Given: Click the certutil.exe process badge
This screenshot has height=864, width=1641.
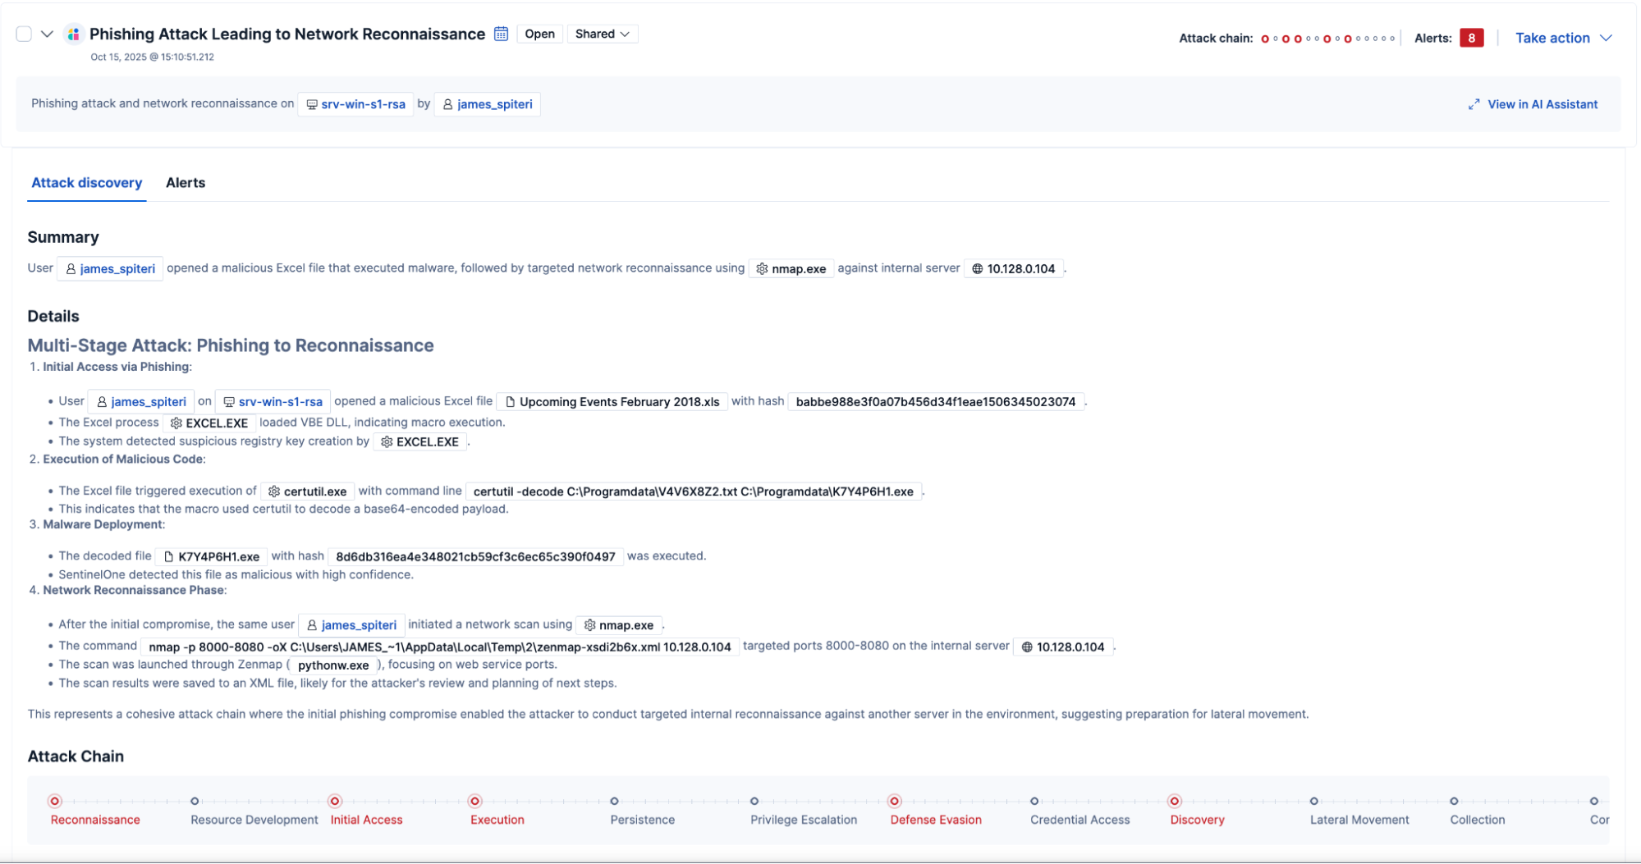Looking at the screenshot, I should pyautogui.click(x=307, y=491).
